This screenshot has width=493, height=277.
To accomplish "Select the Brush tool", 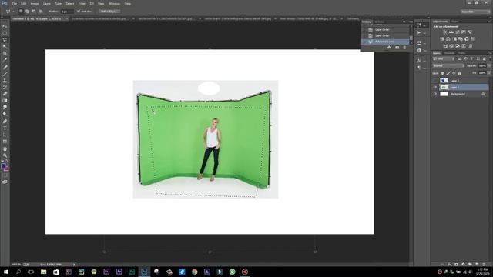I will coord(5,74).
